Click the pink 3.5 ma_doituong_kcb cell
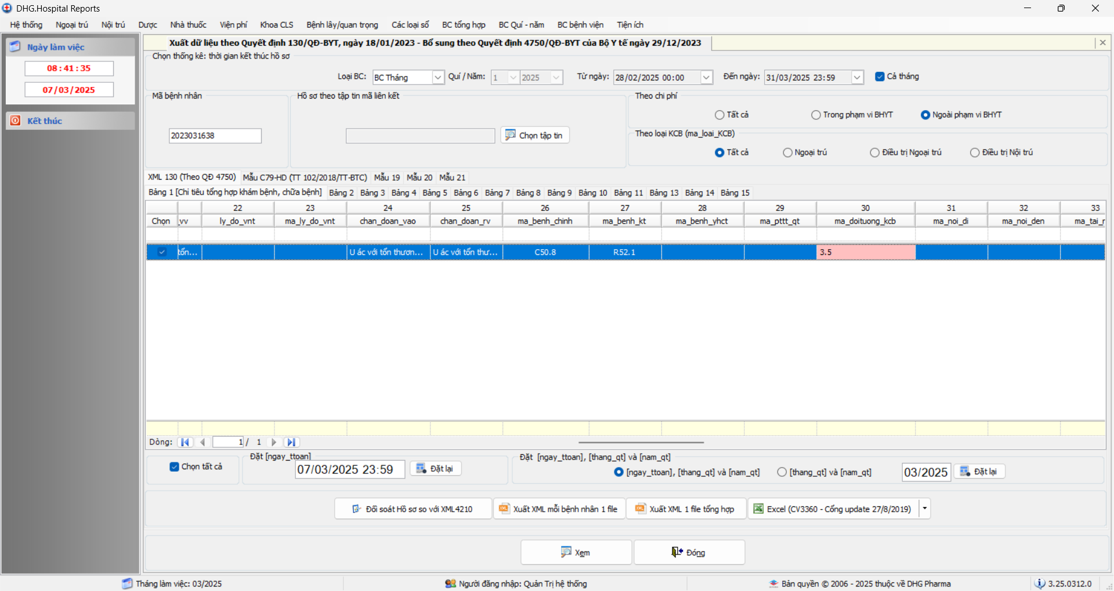The height and width of the screenshot is (591, 1114). click(x=866, y=252)
